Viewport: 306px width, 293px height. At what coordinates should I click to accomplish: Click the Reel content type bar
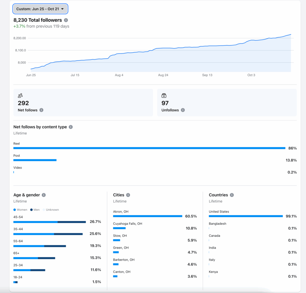[x=149, y=148]
